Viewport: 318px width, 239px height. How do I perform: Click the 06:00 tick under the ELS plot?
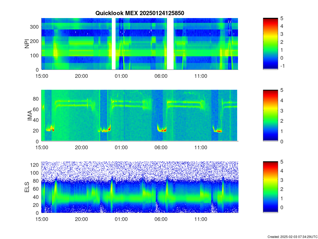161,219
